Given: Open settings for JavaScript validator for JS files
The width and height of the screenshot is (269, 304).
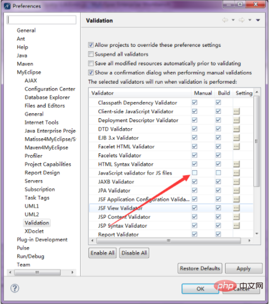Looking at the screenshot, I should [236, 173].
